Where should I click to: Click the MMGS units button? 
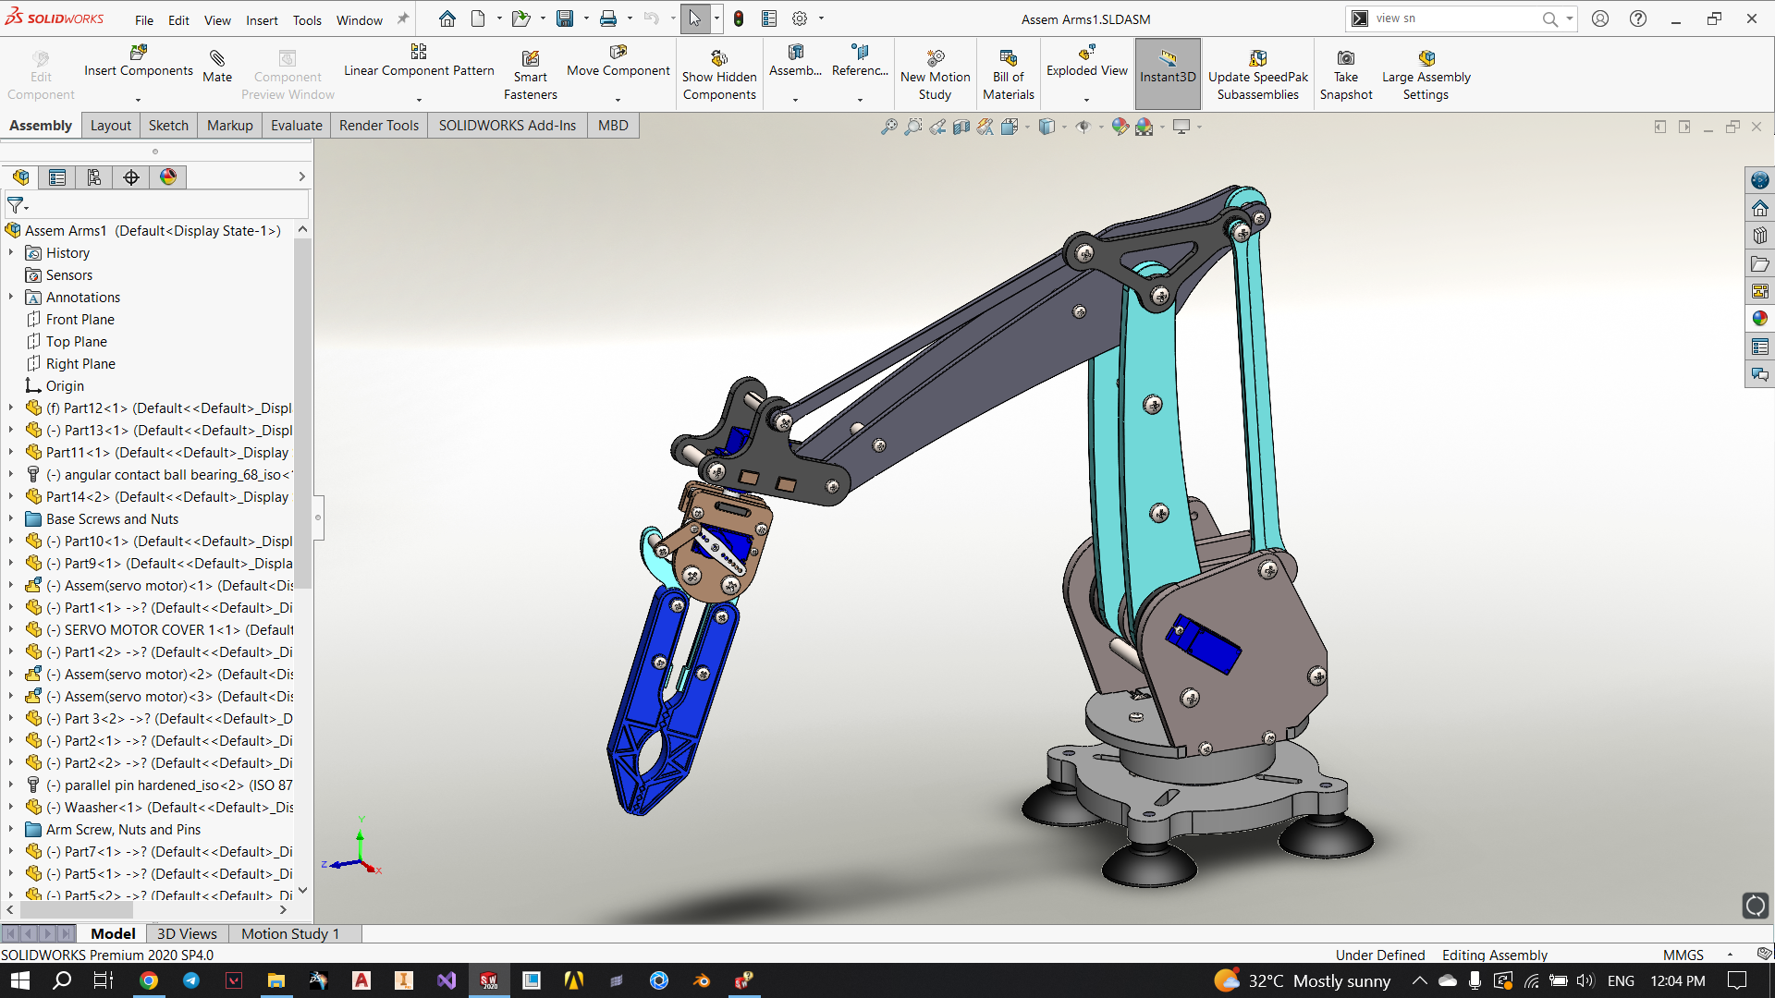point(1683,955)
